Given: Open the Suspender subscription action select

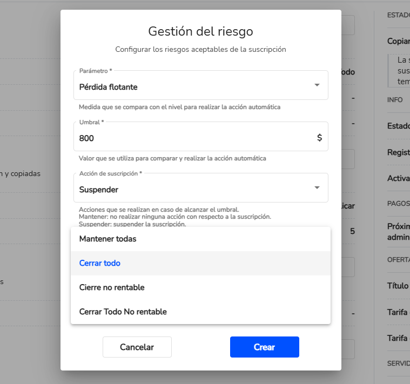Looking at the screenshot, I should [x=194, y=189].
